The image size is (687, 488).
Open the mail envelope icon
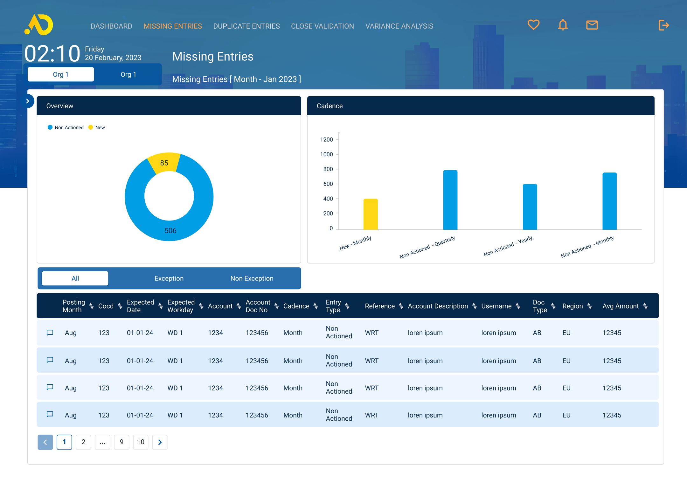(x=592, y=25)
